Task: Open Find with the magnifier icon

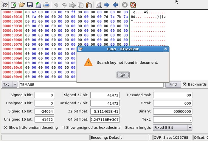Action: tap(99, 5)
